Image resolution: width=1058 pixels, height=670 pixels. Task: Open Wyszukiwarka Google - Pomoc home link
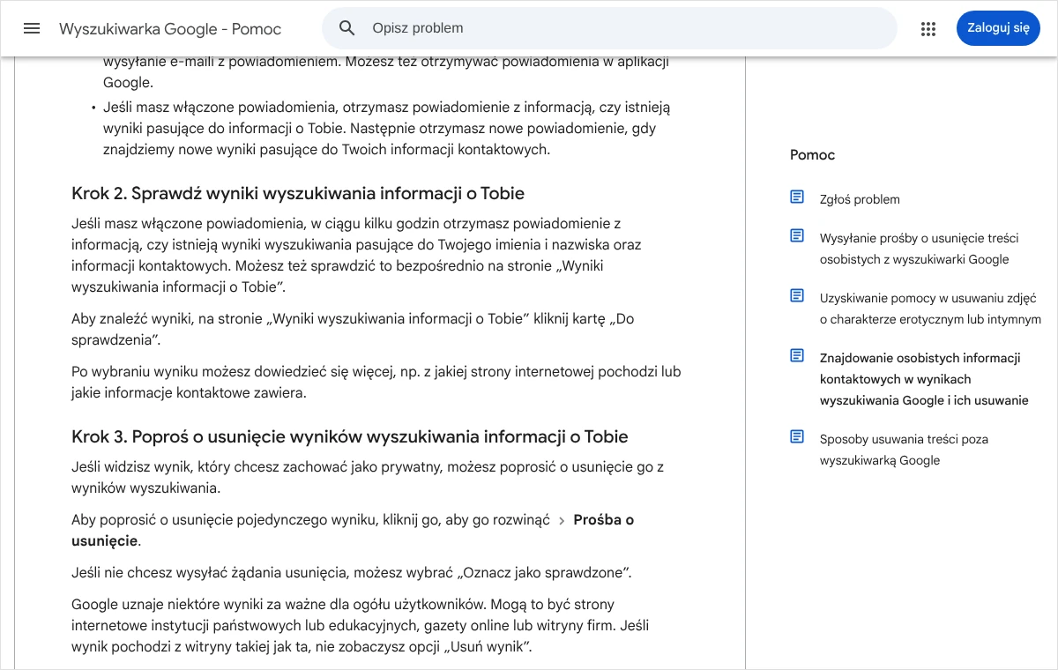(170, 29)
